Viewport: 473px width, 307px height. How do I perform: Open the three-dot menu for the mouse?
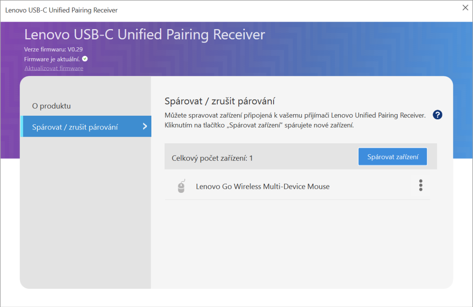click(421, 185)
